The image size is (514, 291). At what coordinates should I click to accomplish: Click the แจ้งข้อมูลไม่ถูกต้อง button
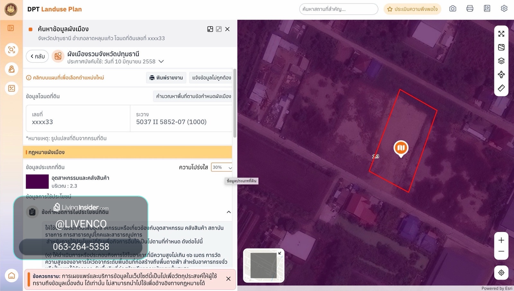tap(211, 78)
